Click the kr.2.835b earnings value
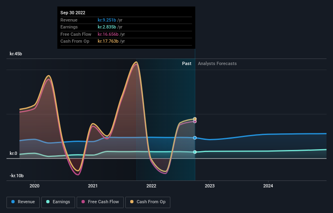 [107, 27]
